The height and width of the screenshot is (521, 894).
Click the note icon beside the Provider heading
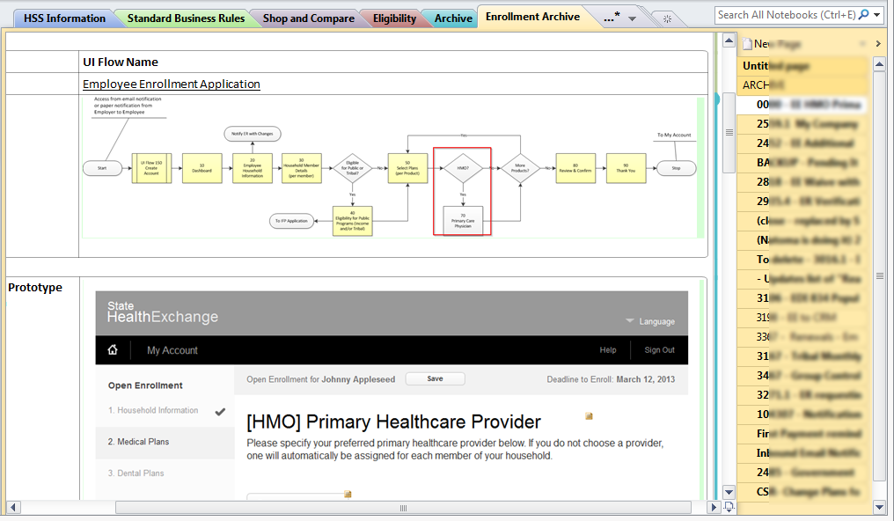(x=589, y=416)
